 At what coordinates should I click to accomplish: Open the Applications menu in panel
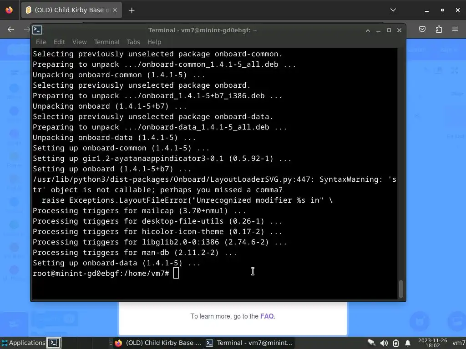click(23, 343)
